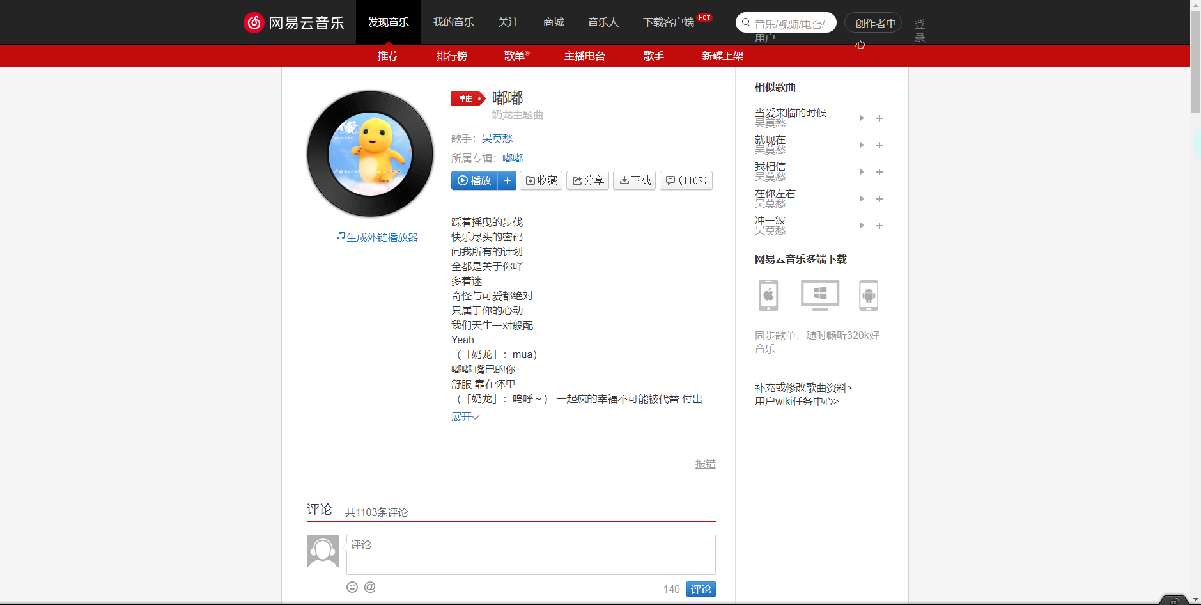Play the similar song 当爱来临的时候
The image size is (1201, 605).
[x=861, y=118]
